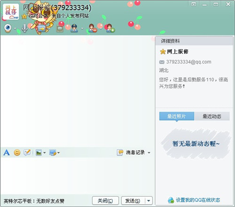Start a video call with webcam icon
This screenshot has width=235, height=207.
(x=8, y=28)
